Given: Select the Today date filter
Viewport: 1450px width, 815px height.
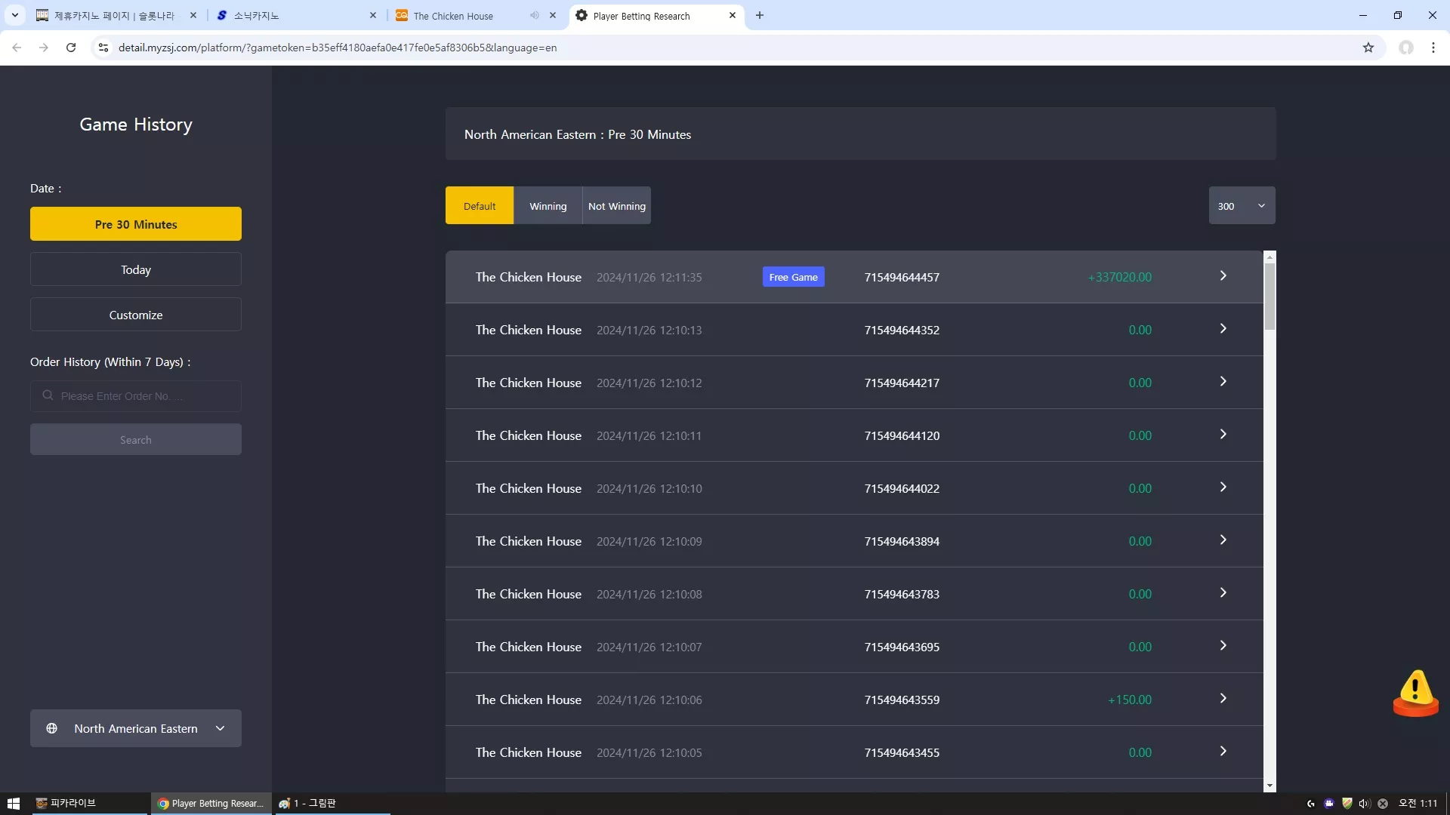Looking at the screenshot, I should pyautogui.click(x=136, y=269).
